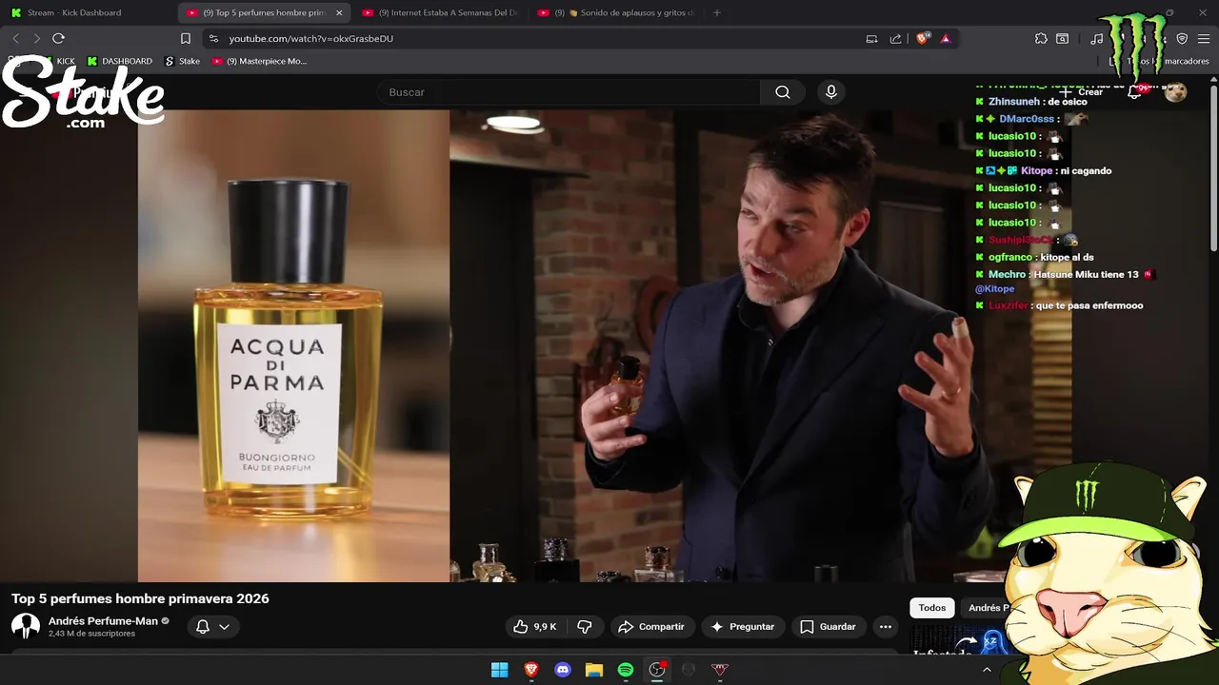Reload the page with browser refresh icon
Screen dimensions: 1219x685
(58, 38)
